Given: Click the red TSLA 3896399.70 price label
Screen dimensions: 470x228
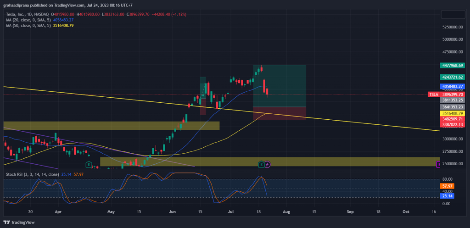Looking at the screenshot, I should (x=446, y=95).
